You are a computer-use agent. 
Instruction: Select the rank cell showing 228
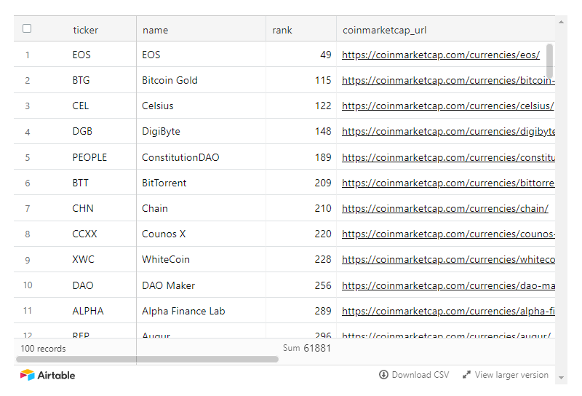click(x=301, y=260)
